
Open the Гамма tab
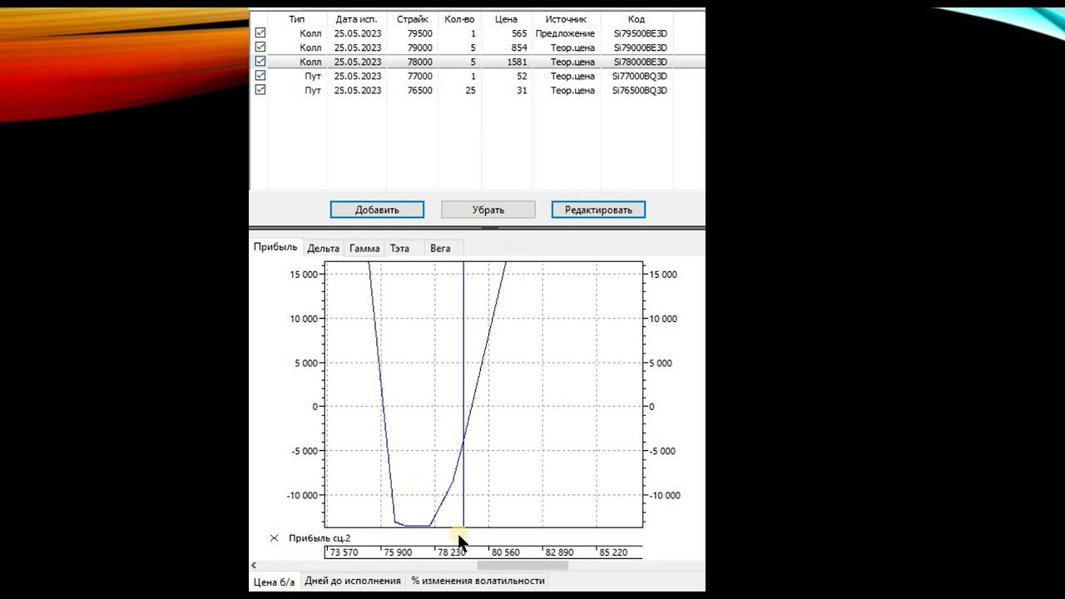364,248
